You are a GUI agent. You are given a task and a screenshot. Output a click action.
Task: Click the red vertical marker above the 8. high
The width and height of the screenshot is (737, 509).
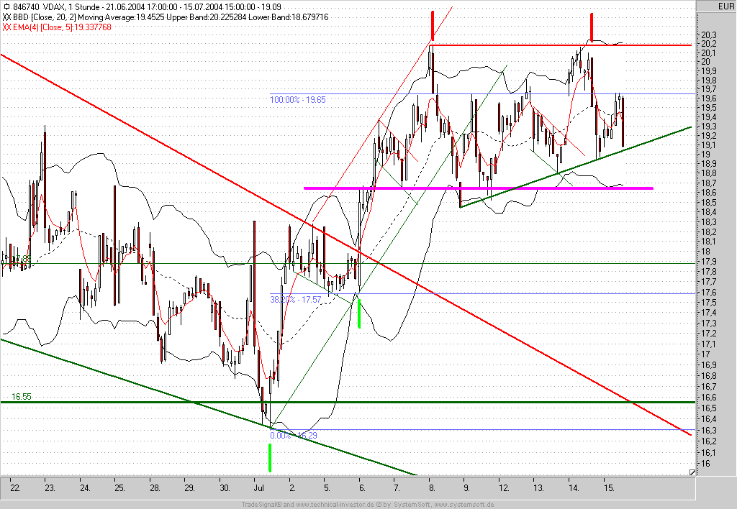coord(433,27)
